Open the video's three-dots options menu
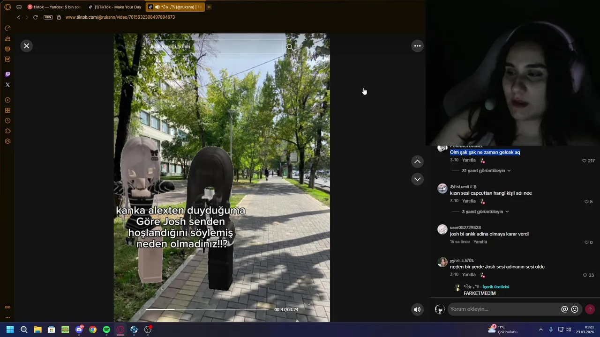Viewport: 600px width, 337px height. pyautogui.click(x=417, y=46)
